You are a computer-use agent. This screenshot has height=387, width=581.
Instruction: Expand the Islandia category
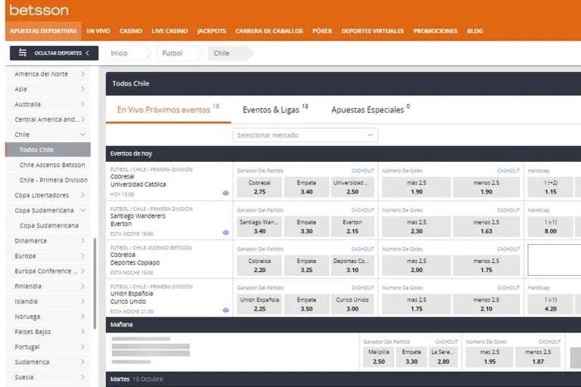[x=48, y=302]
